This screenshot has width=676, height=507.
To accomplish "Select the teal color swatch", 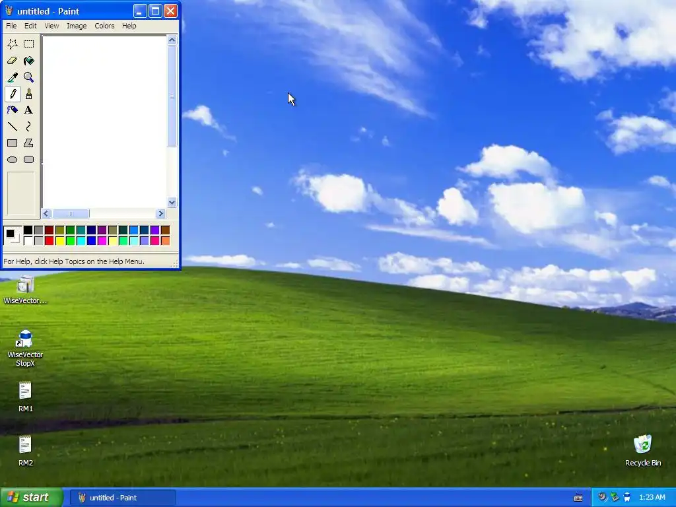I will (x=81, y=230).
